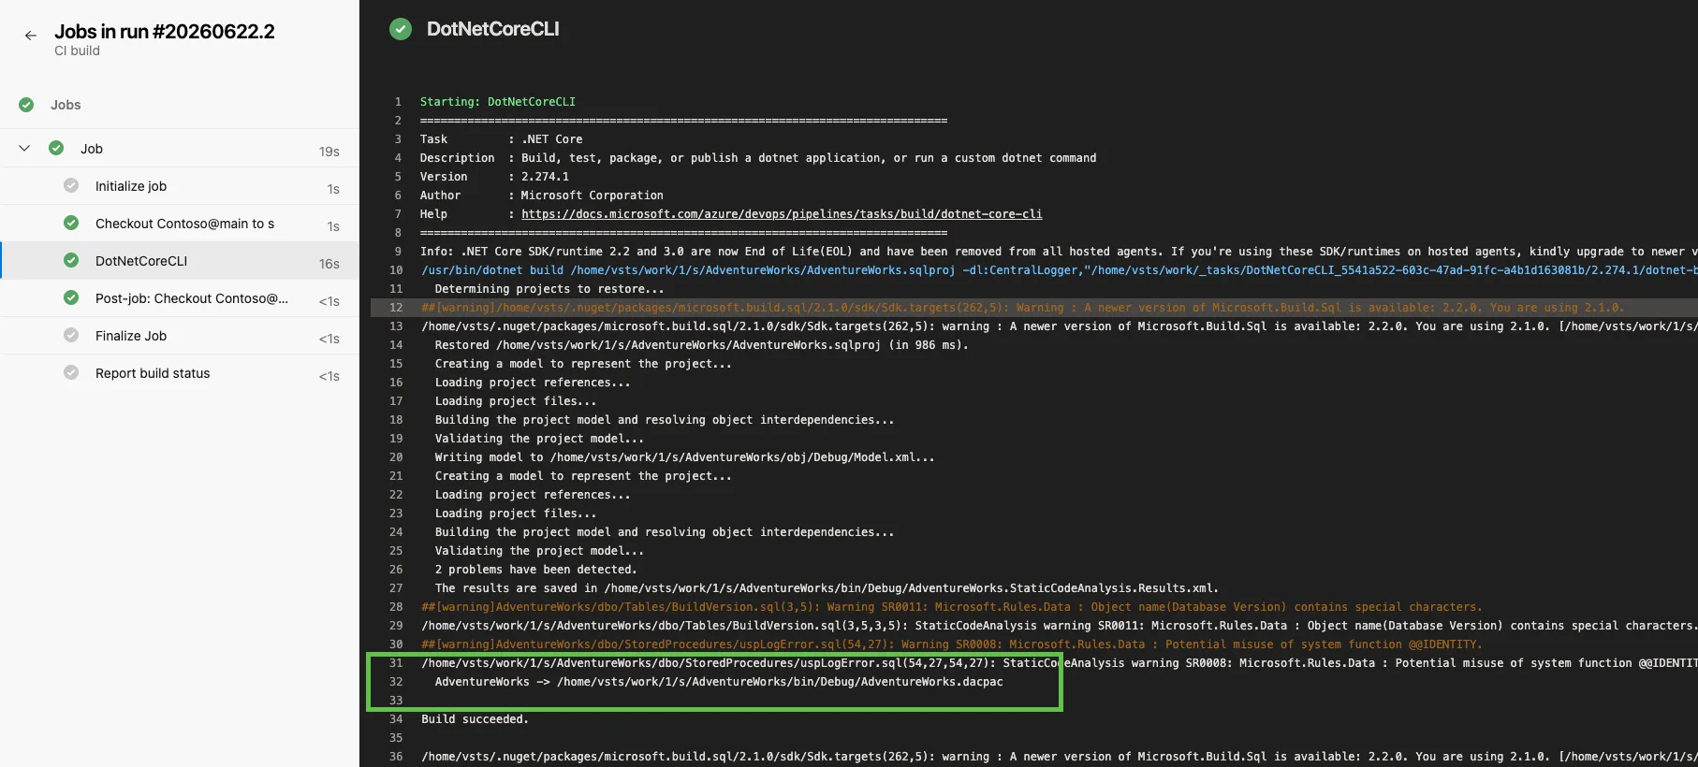The height and width of the screenshot is (767, 1698).
Task: Click the green success icon beside Jobs
Action: [26, 105]
